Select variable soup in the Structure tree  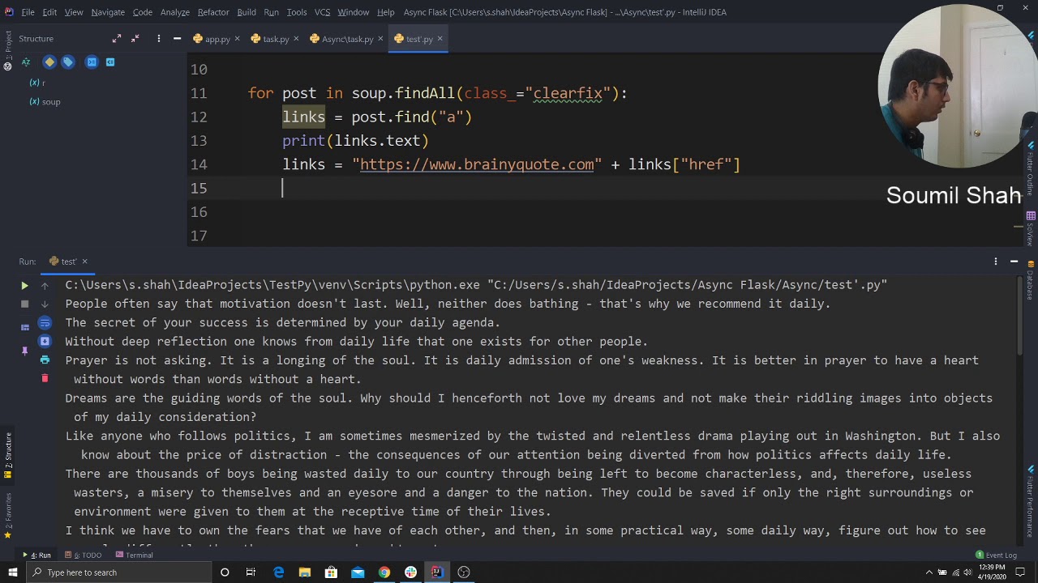pos(45,101)
